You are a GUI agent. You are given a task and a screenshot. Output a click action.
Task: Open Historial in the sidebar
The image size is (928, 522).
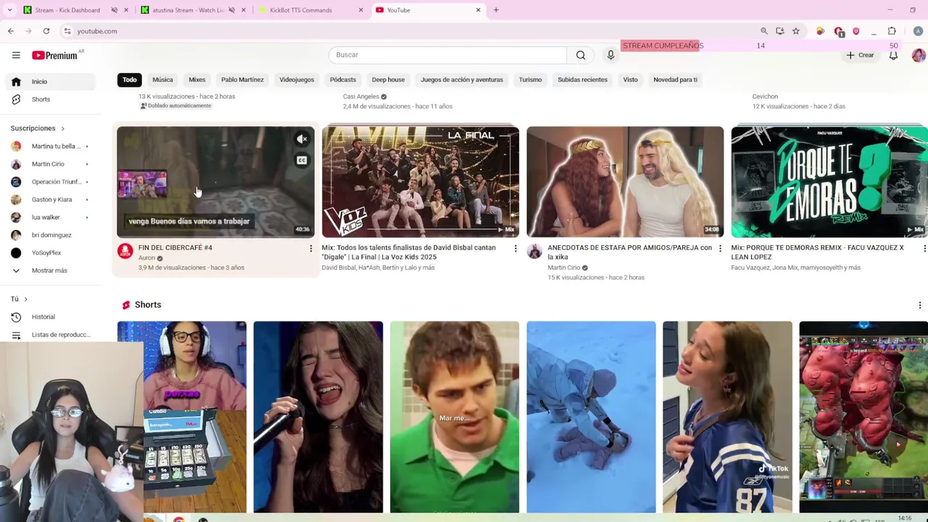click(x=49, y=317)
